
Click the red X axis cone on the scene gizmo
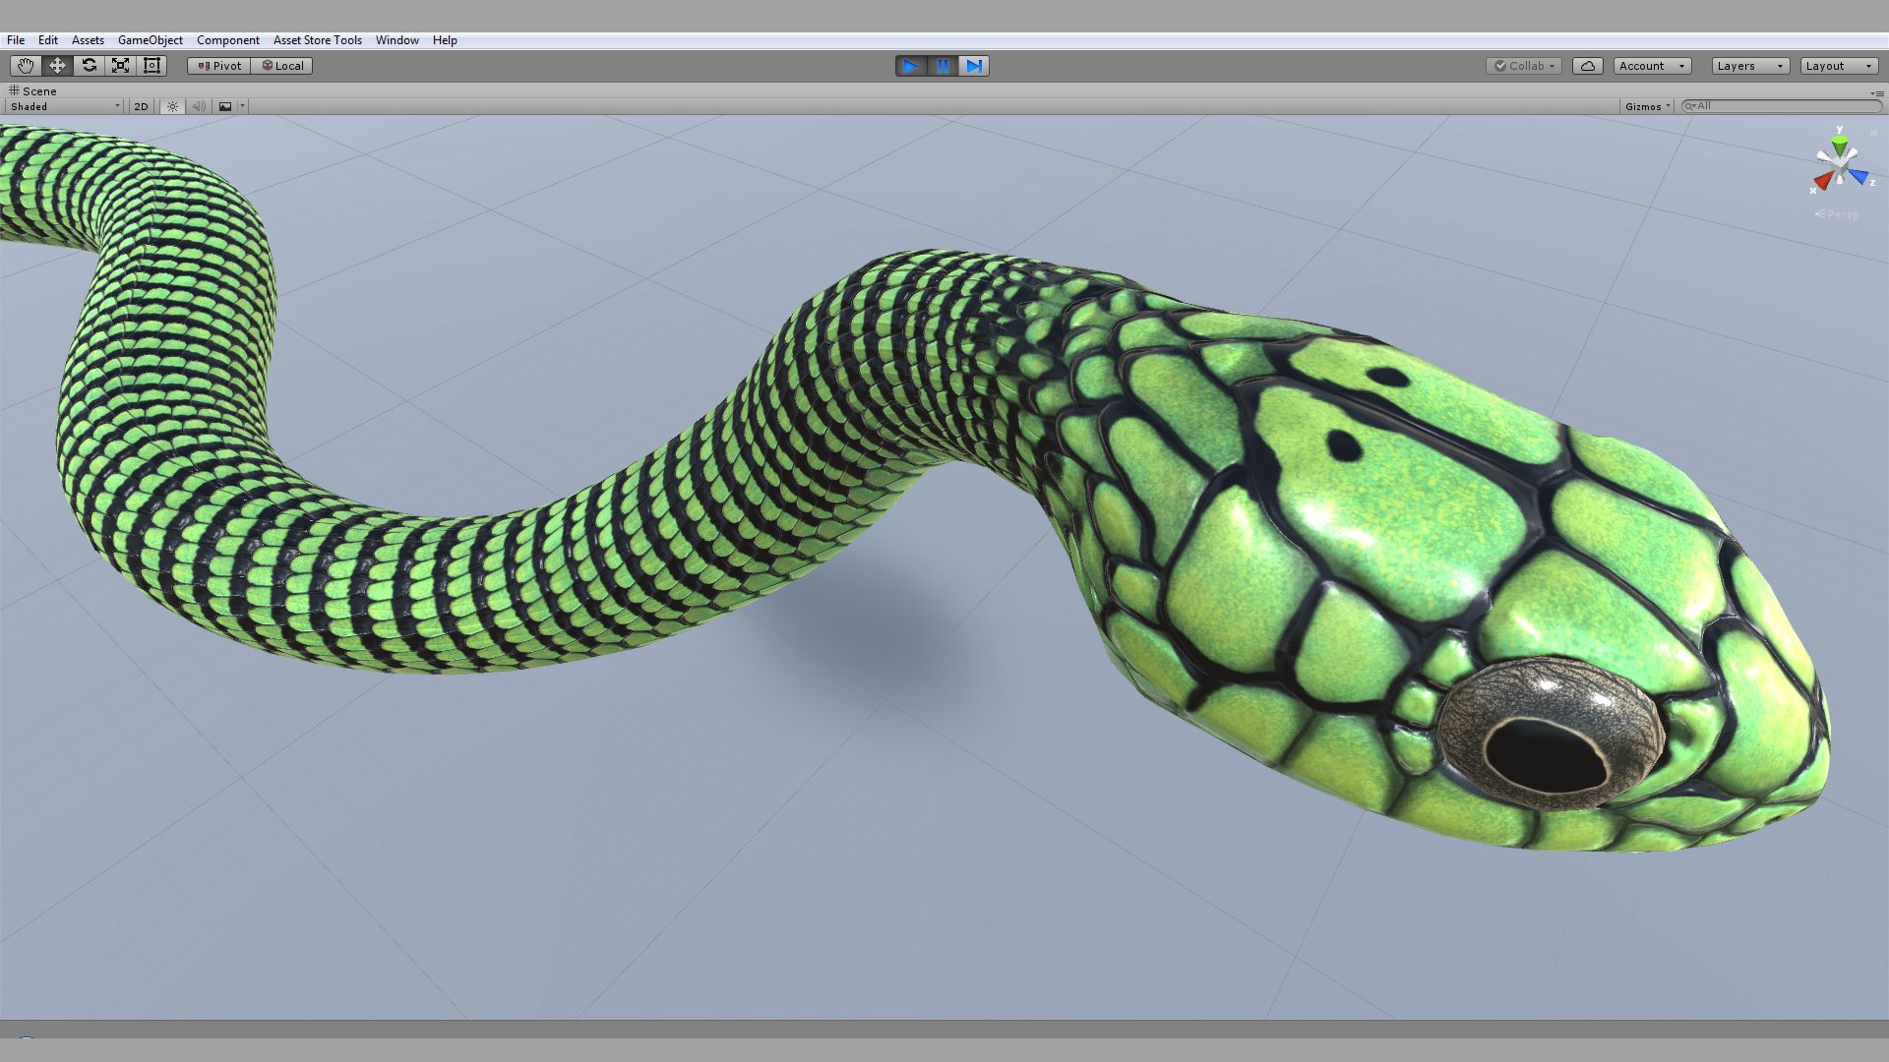point(1823,180)
